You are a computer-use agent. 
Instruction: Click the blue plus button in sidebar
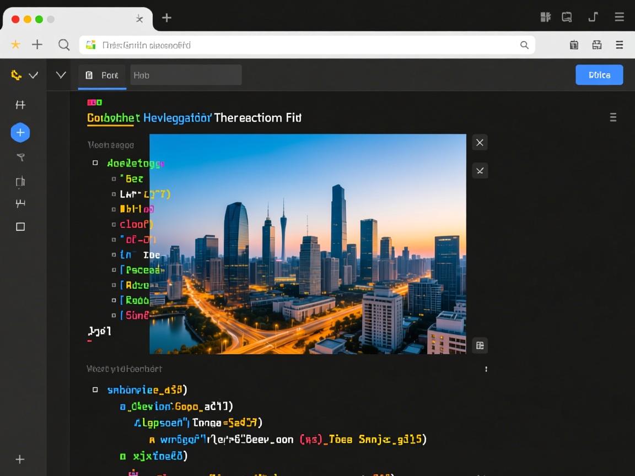click(x=20, y=133)
